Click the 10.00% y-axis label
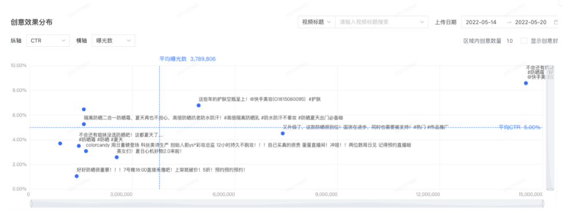 19,66
